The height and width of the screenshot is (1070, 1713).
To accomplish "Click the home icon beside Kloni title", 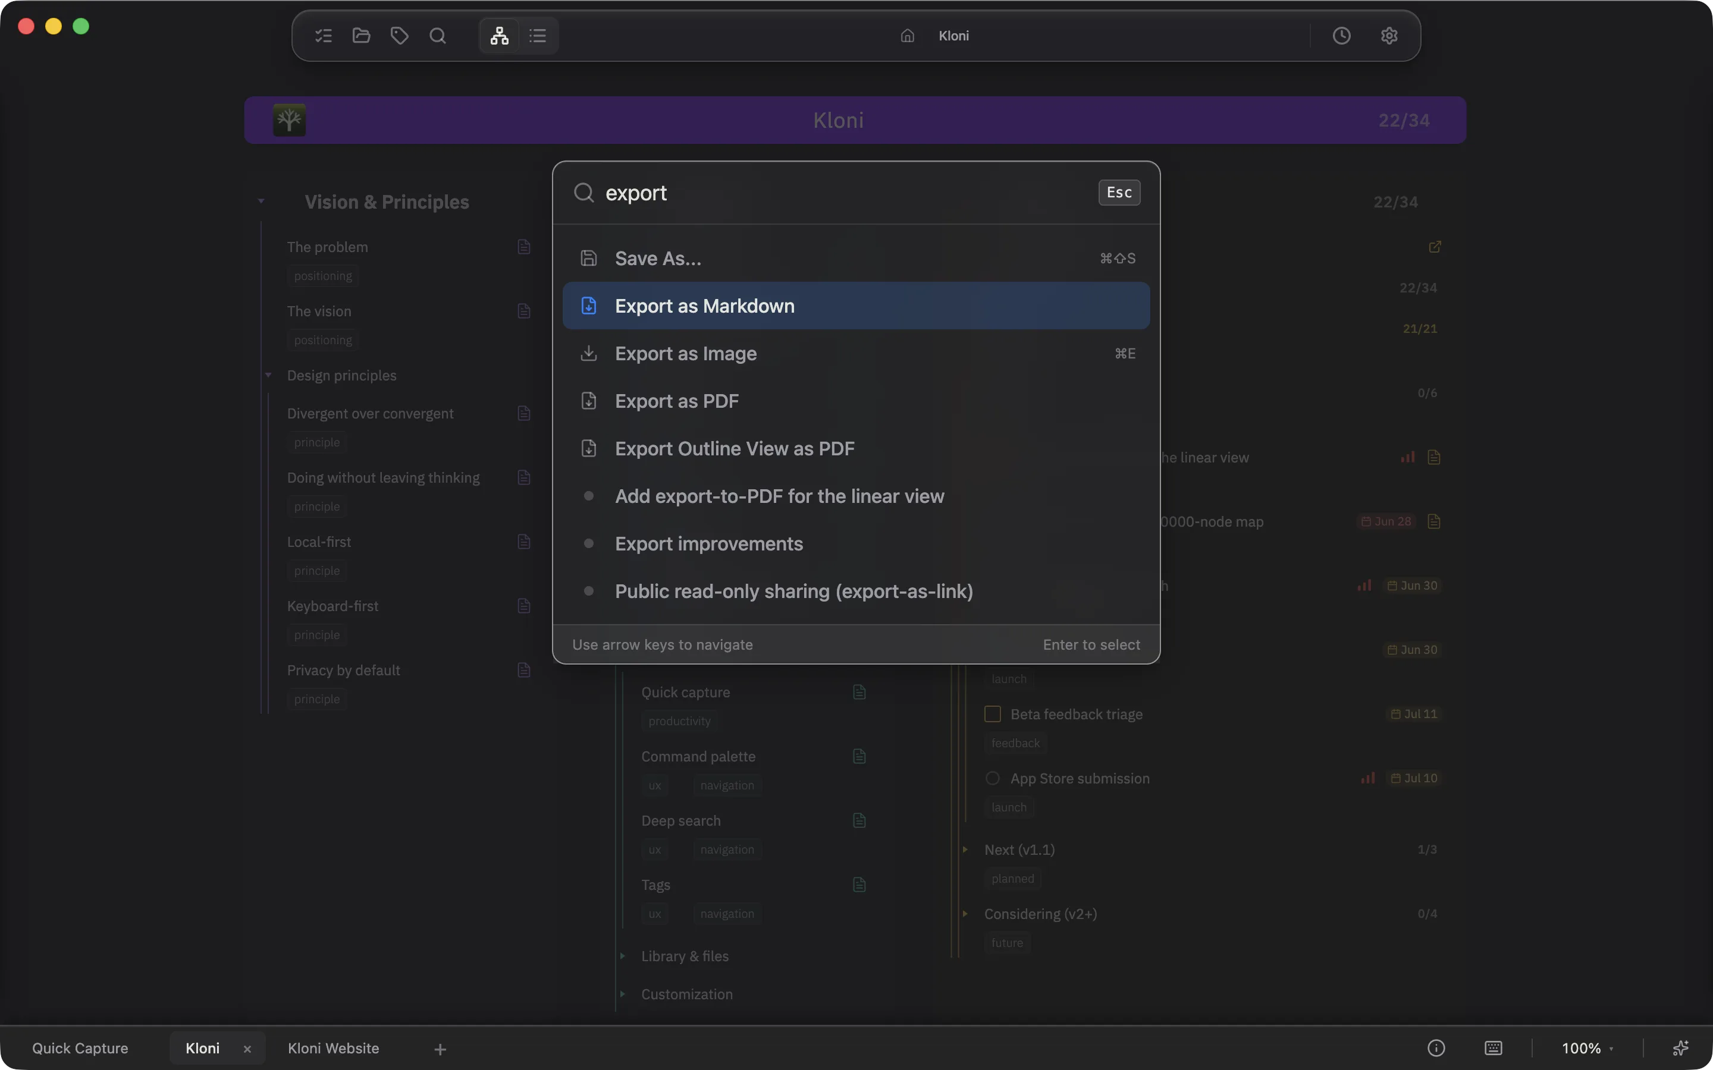I will pos(908,36).
